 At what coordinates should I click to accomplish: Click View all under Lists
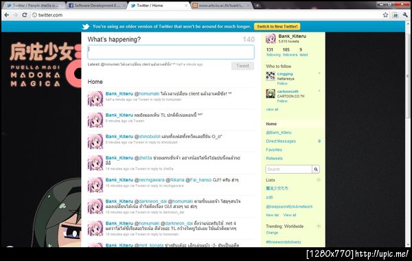(x=290, y=215)
